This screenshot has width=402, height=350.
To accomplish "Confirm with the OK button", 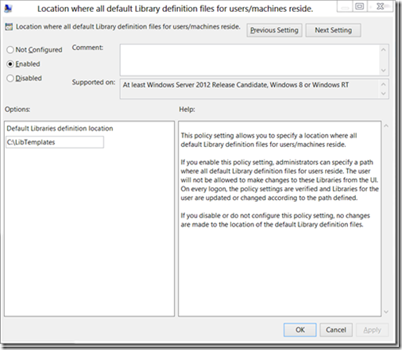I will pyautogui.click(x=300, y=330).
